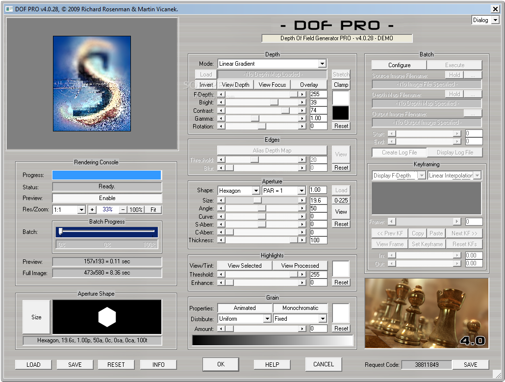
Task: Click the chess pieces logo image
Action: click(x=427, y=313)
